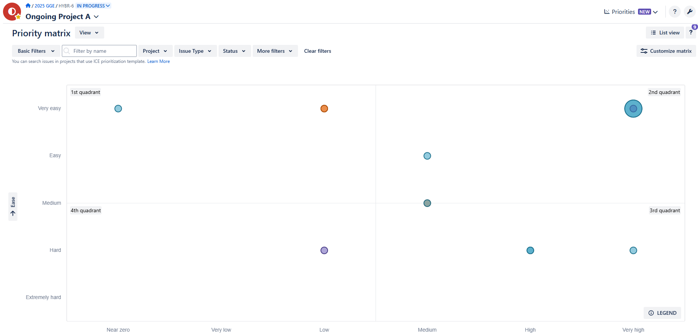Click the red project avatar logo

12,12
